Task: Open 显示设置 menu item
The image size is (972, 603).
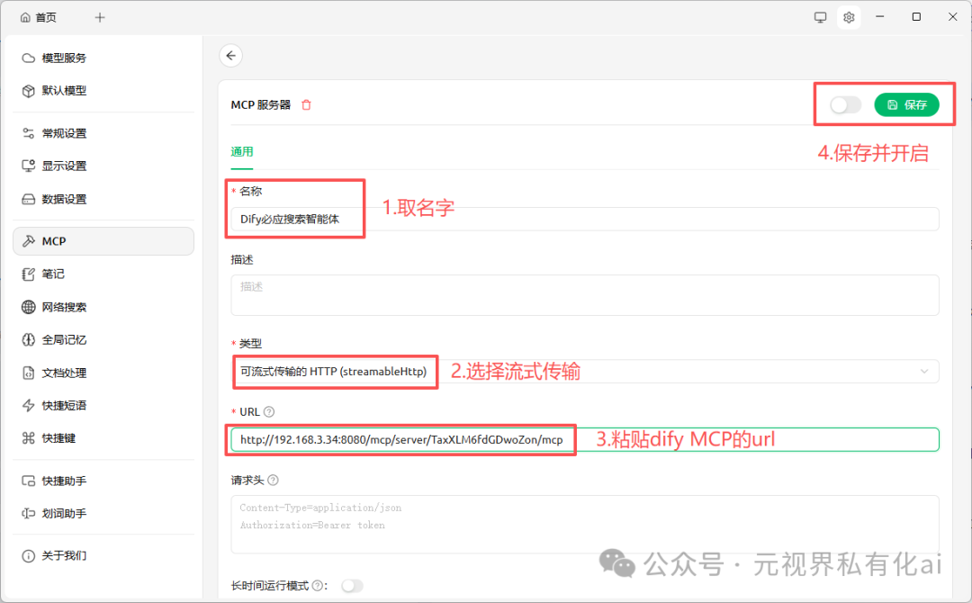Action: pos(103,166)
